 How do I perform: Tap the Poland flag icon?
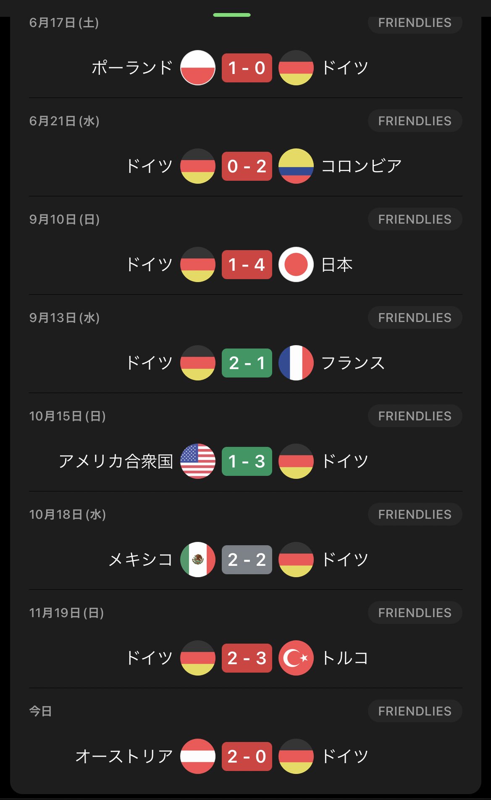198,68
